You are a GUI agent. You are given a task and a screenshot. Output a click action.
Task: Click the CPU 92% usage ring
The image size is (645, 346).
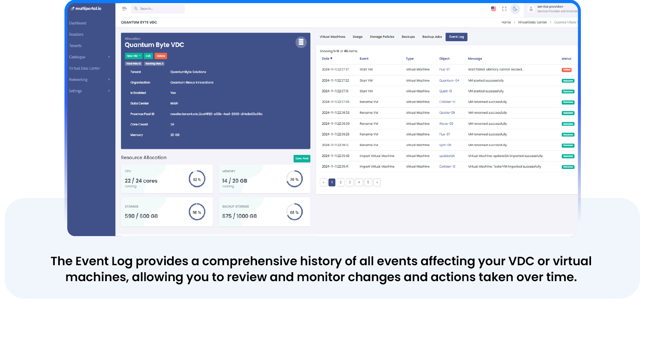tap(197, 179)
